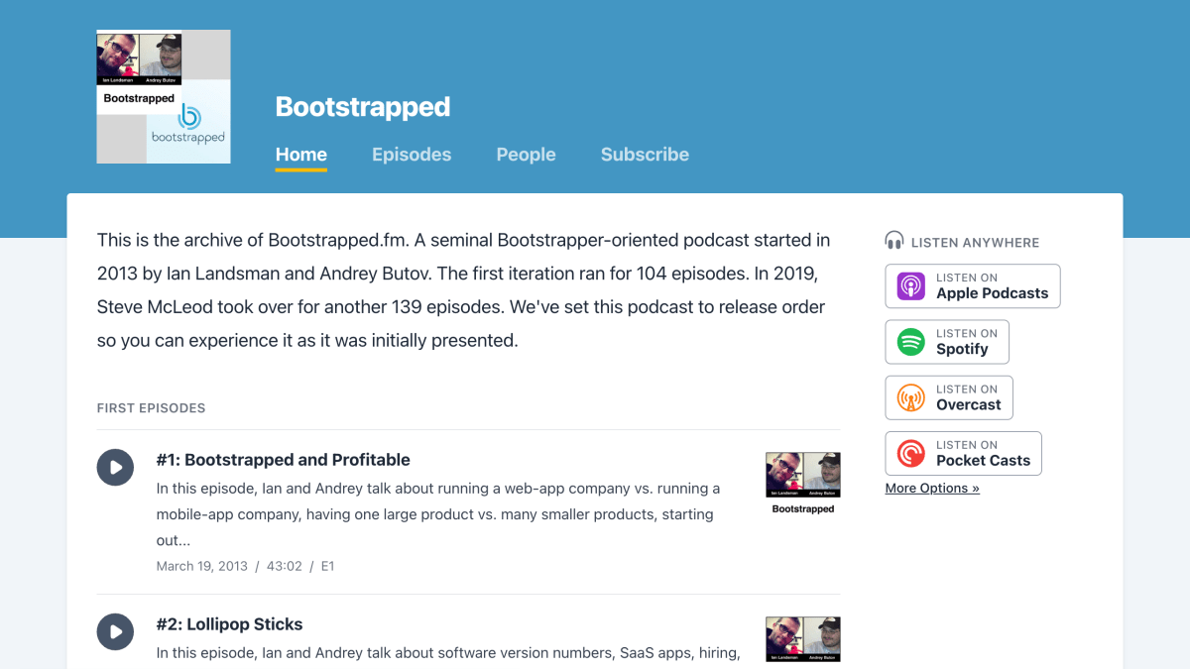Play episode #2 Lollipop Sticks
Image resolution: width=1190 pixels, height=669 pixels.
[x=115, y=632]
